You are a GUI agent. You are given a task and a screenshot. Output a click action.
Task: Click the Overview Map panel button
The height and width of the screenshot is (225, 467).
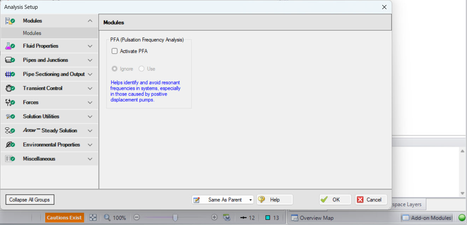(312, 218)
